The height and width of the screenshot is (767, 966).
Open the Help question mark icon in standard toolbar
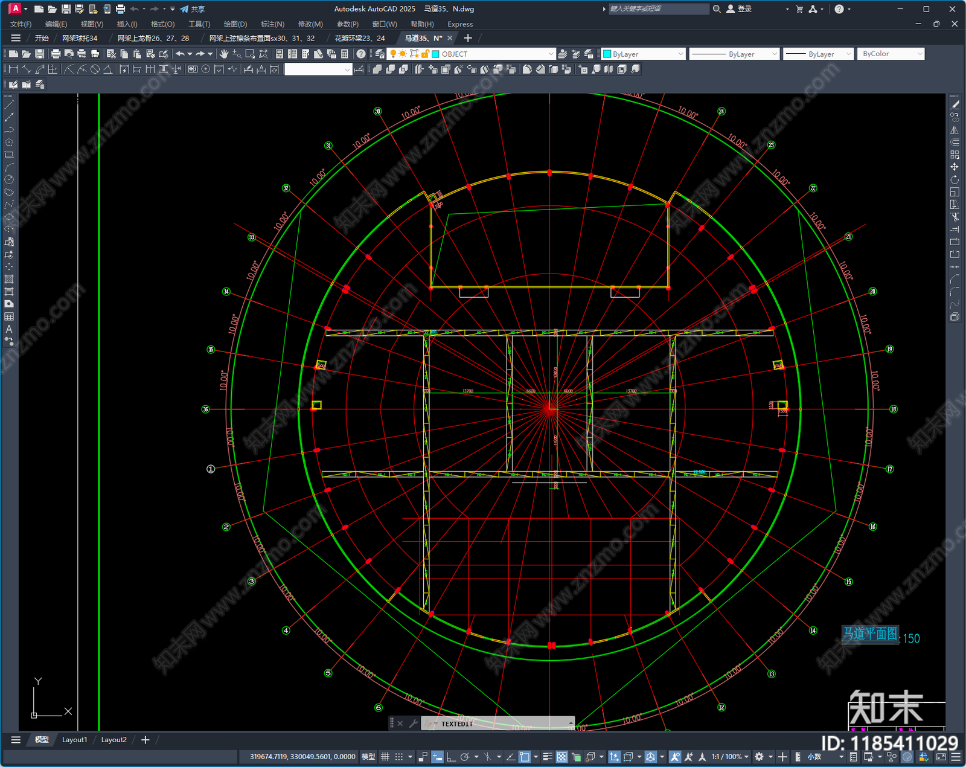pos(361,54)
